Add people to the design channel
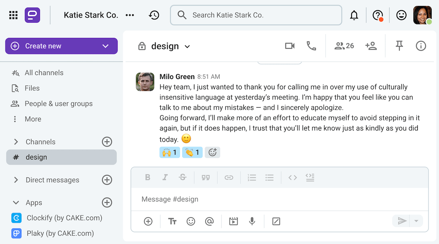 [371, 46]
